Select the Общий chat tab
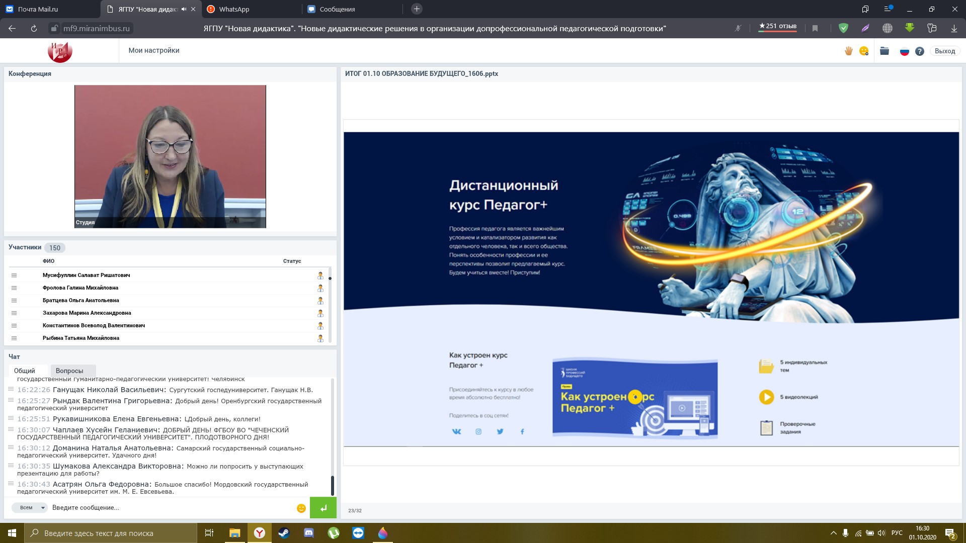This screenshot has width=966, height=543. coord(25,371)
